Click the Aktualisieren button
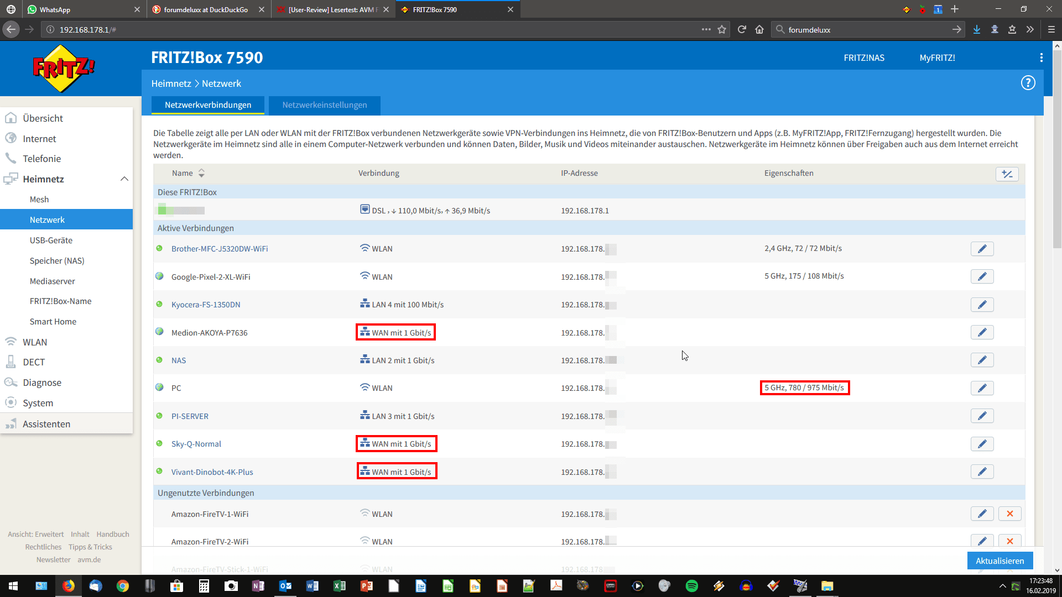 999,561
